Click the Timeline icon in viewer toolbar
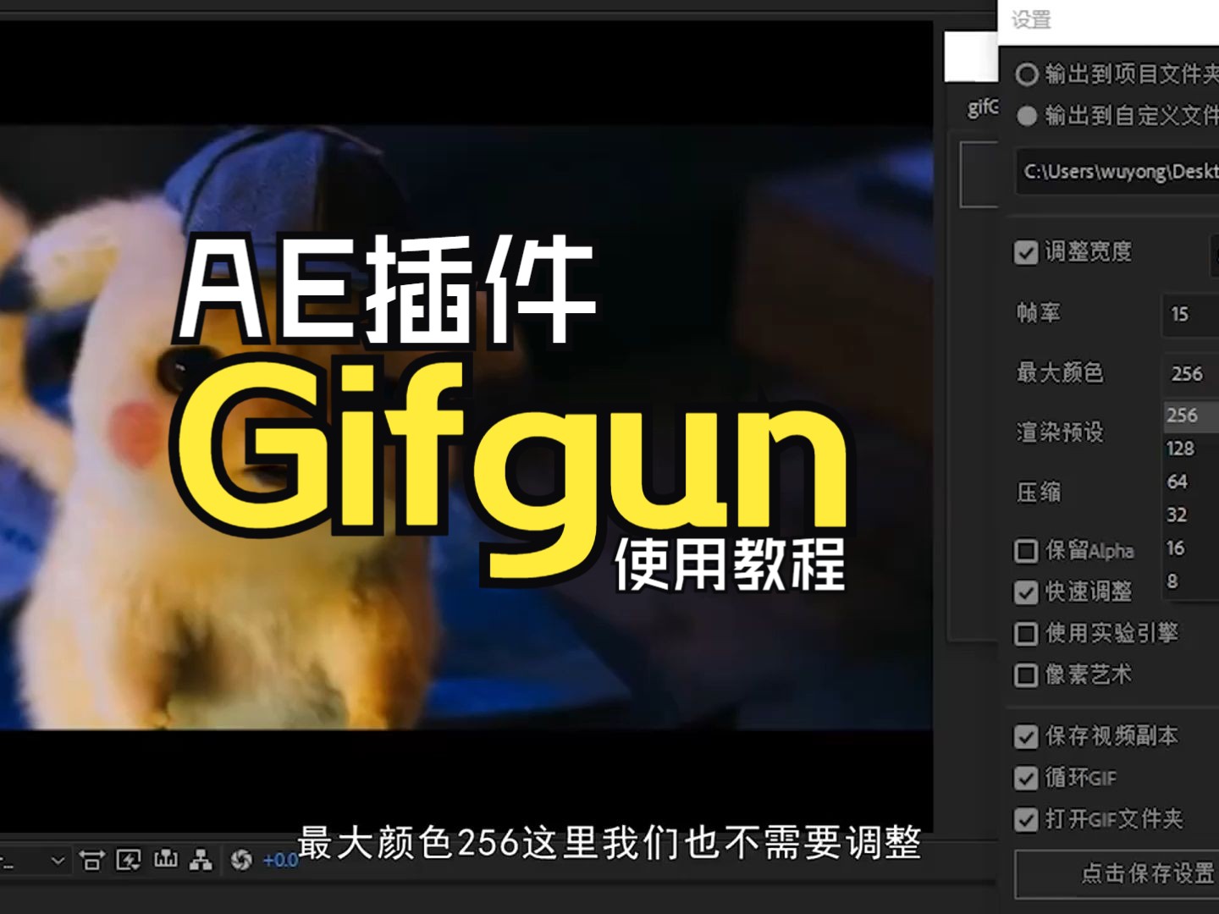Image resolution: width=1219 pixels, height=914 pixels. [x=166, y=860]
